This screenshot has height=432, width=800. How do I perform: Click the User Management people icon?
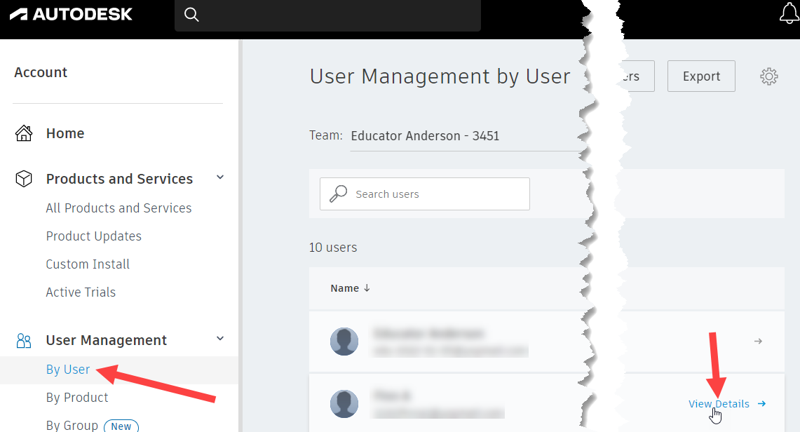coord(23,340)
